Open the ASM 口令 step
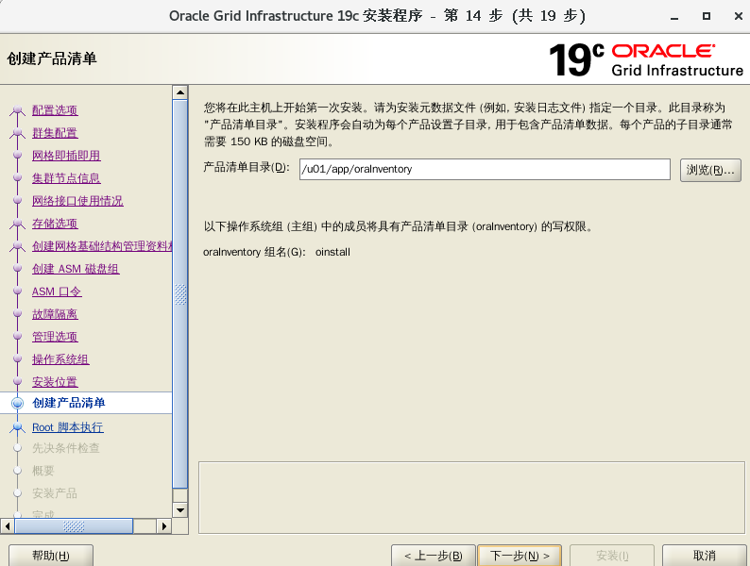Screen dimensions: 750x566 pyautogui.click(x=57, y=291)
